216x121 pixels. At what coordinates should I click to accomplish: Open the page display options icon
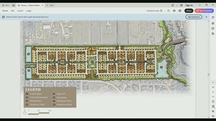pos(213,107)
